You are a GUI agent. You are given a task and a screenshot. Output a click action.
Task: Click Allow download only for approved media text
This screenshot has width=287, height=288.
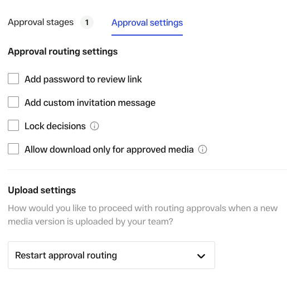[109, 149]
